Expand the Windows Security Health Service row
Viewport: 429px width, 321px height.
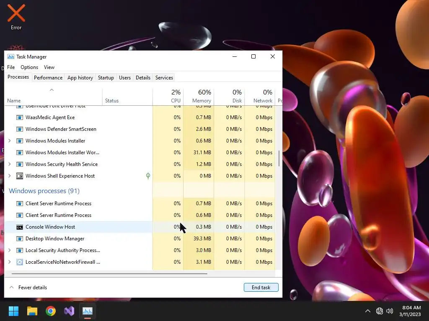tap(10, 164)
